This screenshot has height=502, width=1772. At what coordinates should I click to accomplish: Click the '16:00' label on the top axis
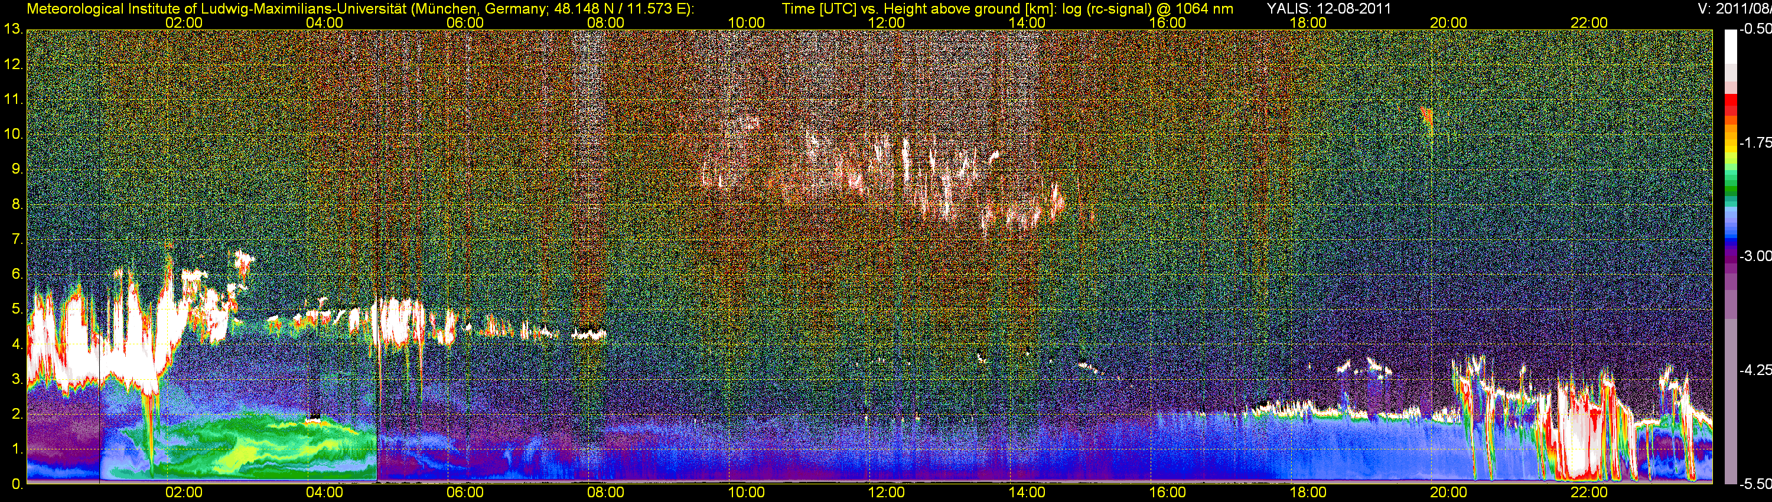[1167, 22]
